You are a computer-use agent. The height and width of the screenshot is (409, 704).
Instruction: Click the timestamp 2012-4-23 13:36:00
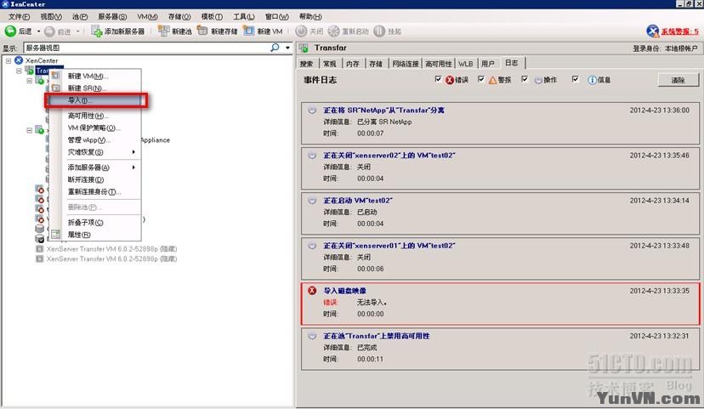660,110
